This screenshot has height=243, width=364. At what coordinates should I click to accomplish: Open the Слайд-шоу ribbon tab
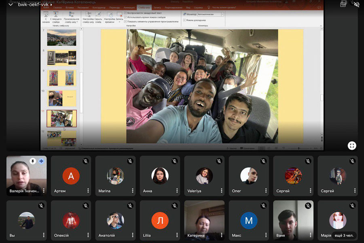[143, 8]
